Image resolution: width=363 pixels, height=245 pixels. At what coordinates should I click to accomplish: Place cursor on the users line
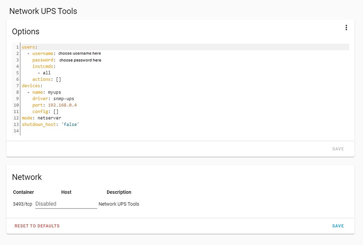pyautogui.click(x=28, y=47)
